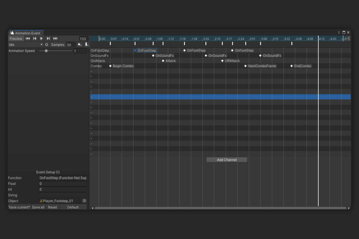Click the Int value field
Image resolution: width=359 pixels, height=239 pixels.
pyautogui.click(x=63, y=189)
